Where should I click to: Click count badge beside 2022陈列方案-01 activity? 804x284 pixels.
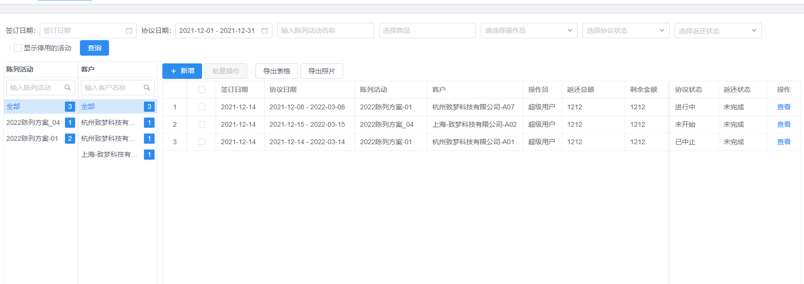[x=70, y=138]
